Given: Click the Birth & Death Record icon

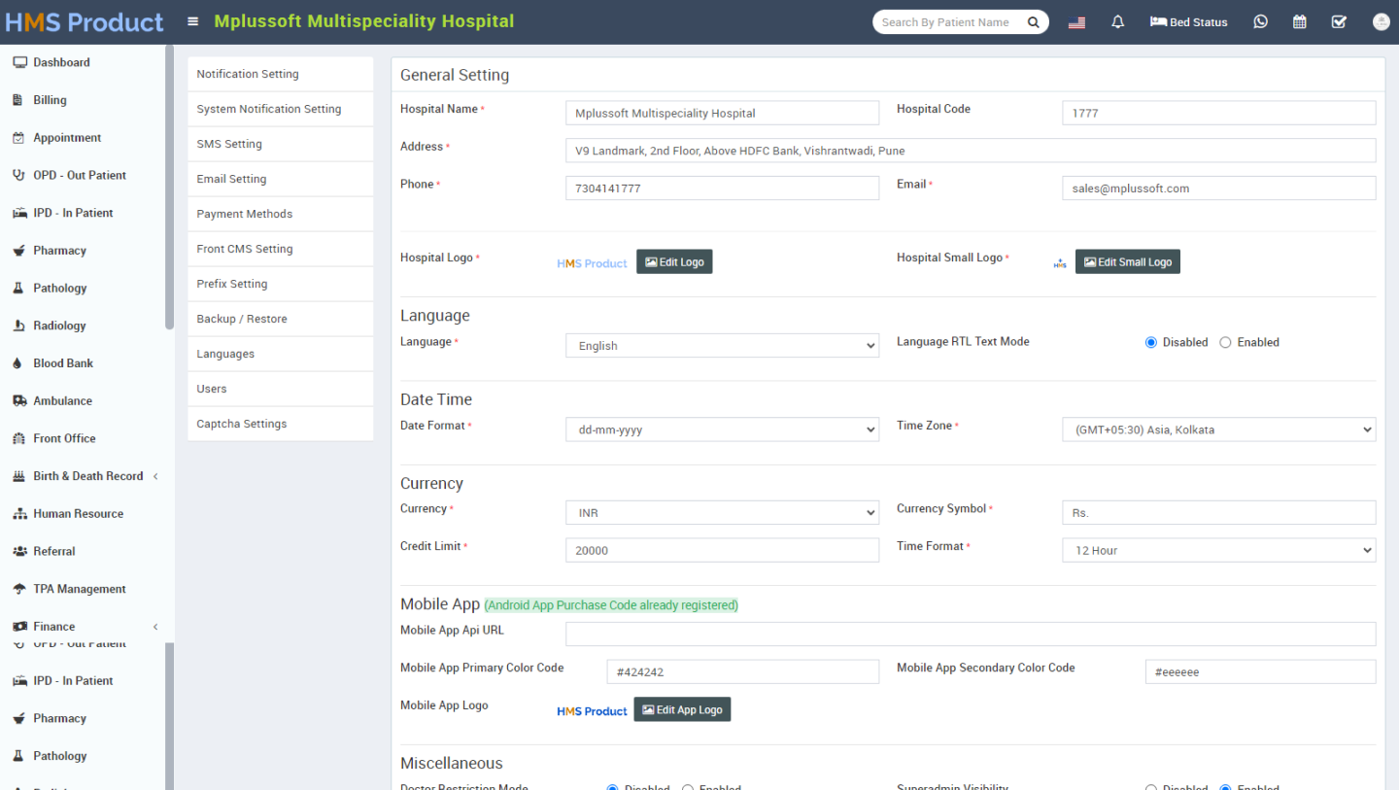Looking at the screenshot, I should 18,476.
